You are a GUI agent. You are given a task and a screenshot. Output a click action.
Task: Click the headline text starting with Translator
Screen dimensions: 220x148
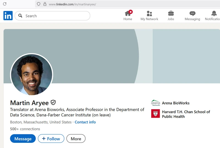coord(77,112)
